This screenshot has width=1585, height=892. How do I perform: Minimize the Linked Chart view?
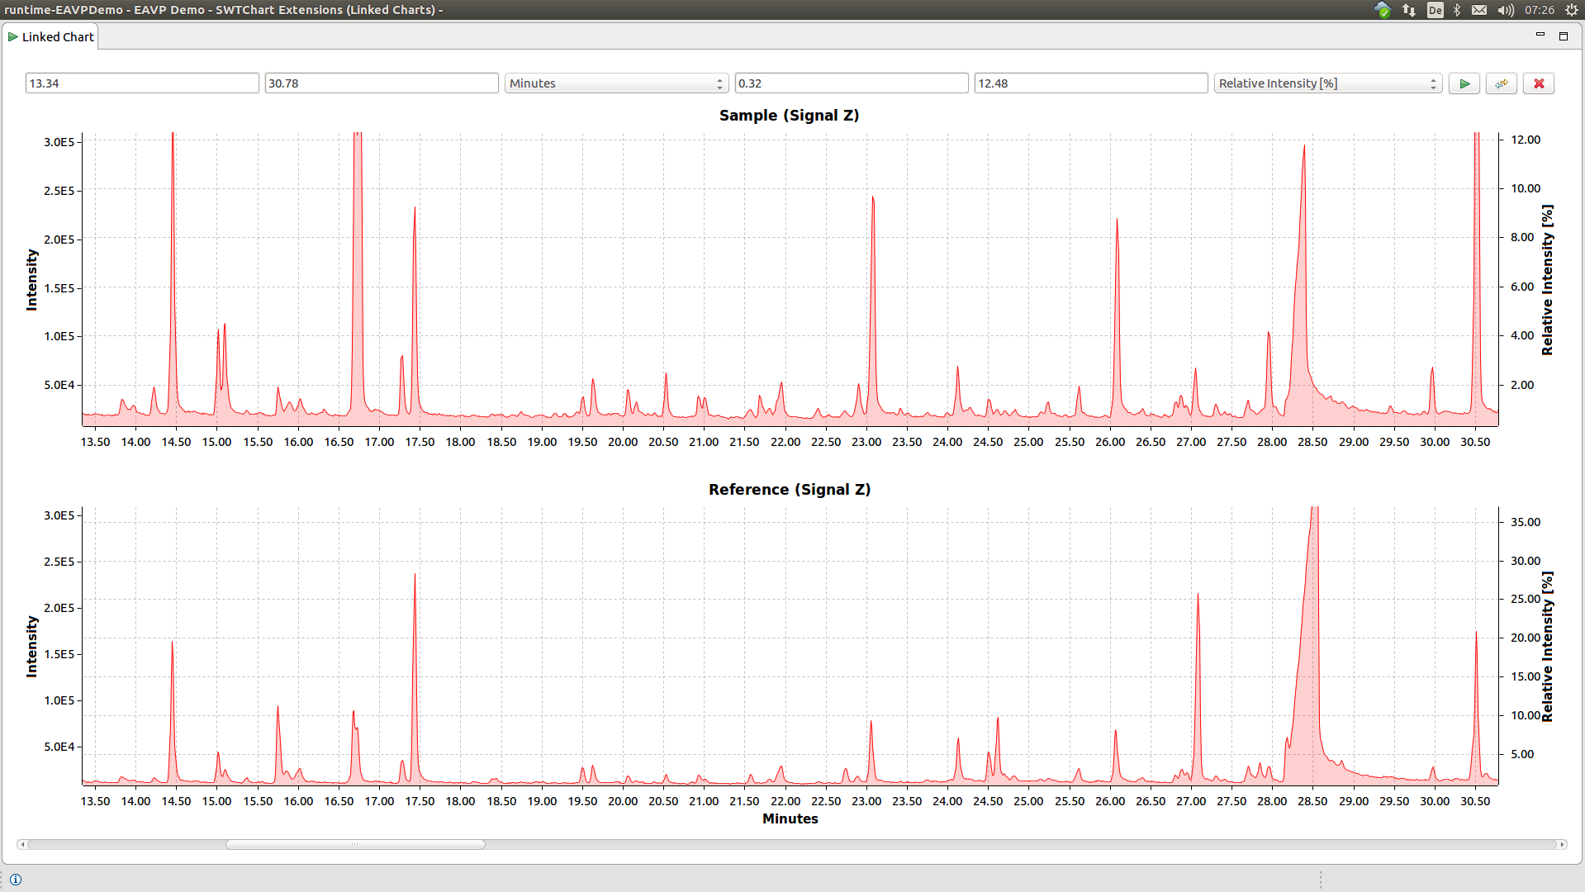click(x=1540, y=35)
